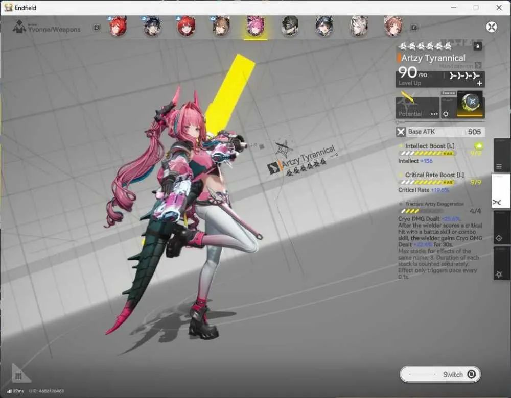511x398 pixels.
Task: Toggle the weapon lock icon
Action: (x=478, y=46)
